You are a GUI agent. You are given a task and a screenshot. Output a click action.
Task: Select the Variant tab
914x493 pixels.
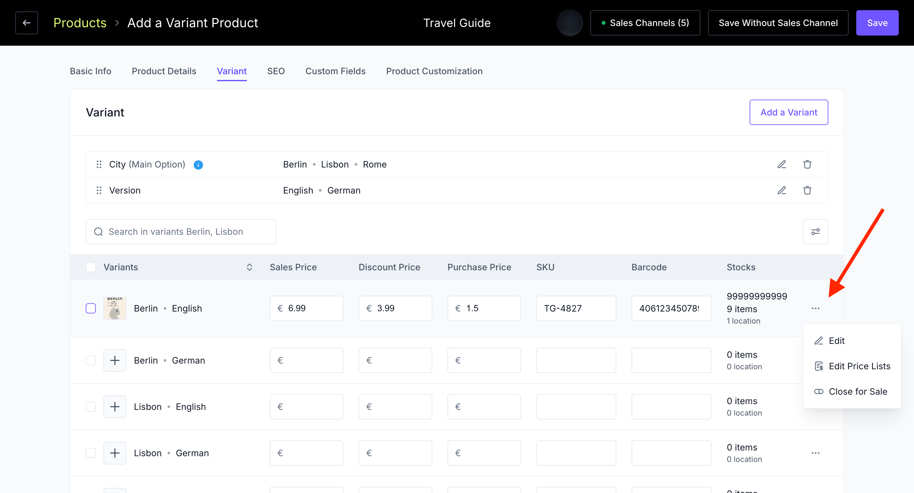pyautogui.click(x=232, y=71)
